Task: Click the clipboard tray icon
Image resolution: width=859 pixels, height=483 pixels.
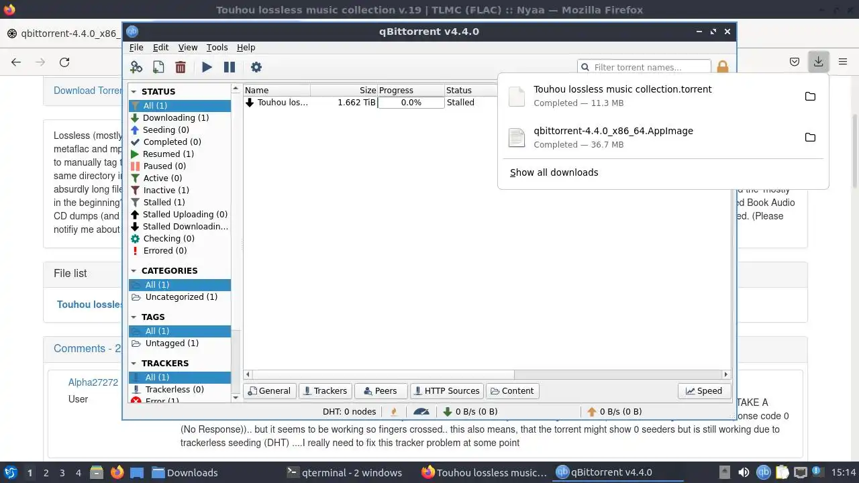Action: coord(782,472)
